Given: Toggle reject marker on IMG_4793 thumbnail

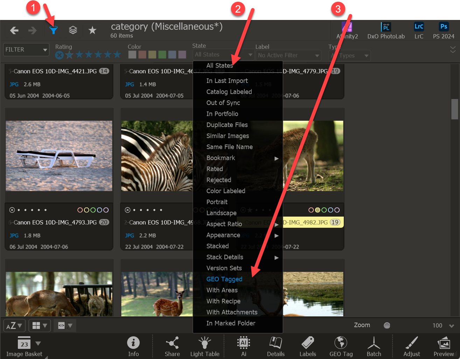Looking at the screenshot, I should tap(12, 210).
